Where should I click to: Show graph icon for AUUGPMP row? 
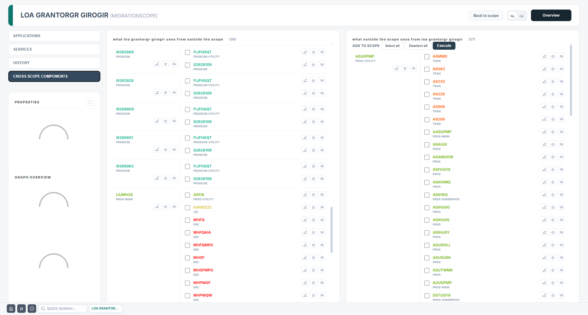click(x=544, y=283)
